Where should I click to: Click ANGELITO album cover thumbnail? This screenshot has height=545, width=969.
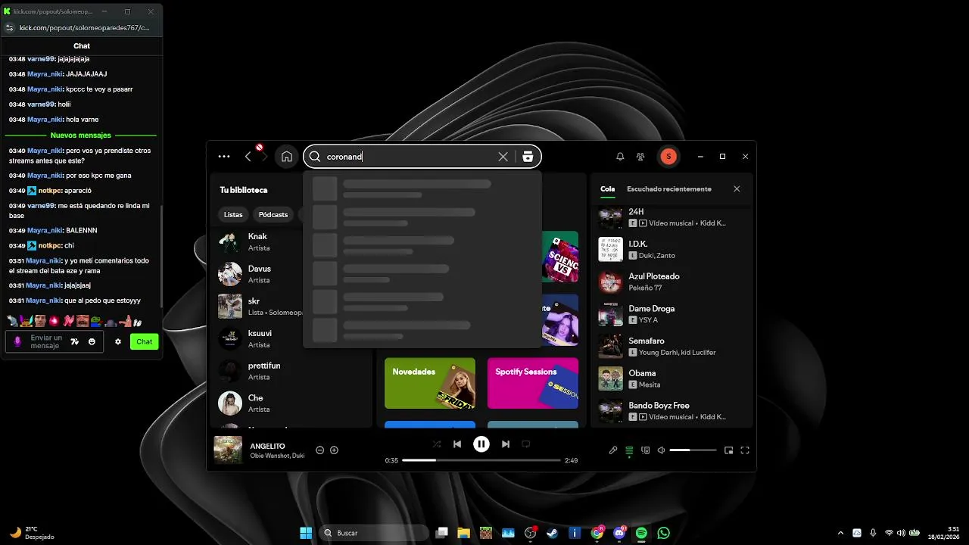pyautogui.click(x=228, y=450)
